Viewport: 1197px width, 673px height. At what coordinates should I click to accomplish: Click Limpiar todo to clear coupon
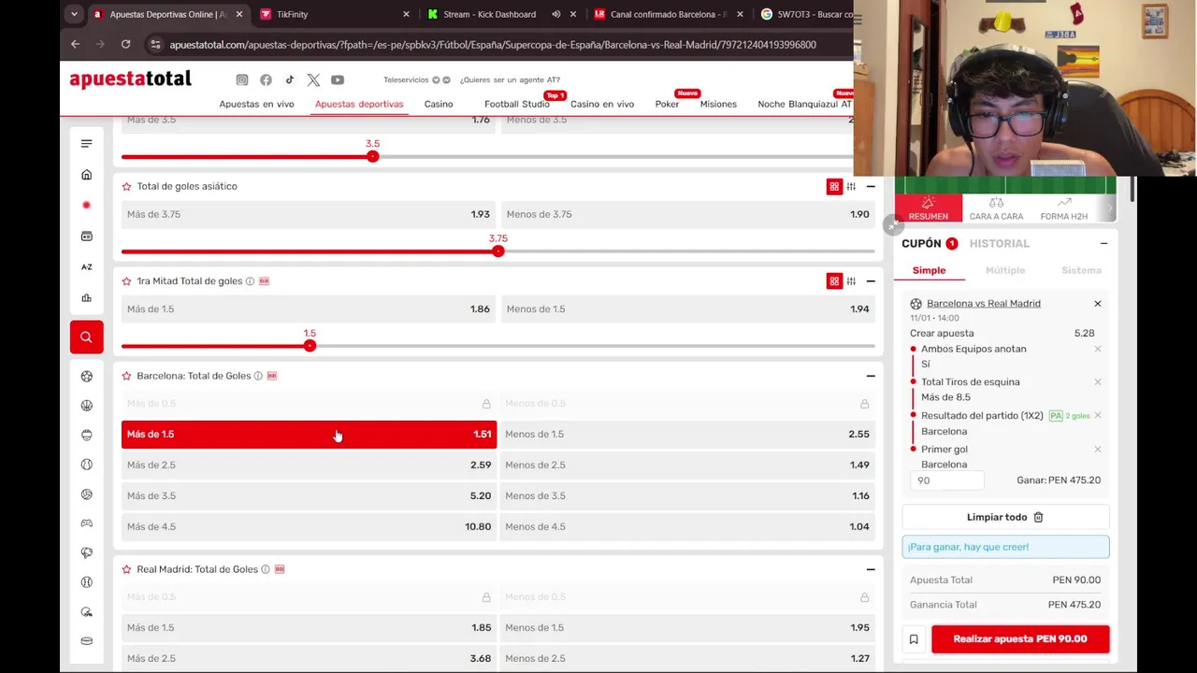pyautogui.click(x=1005, y=517)
